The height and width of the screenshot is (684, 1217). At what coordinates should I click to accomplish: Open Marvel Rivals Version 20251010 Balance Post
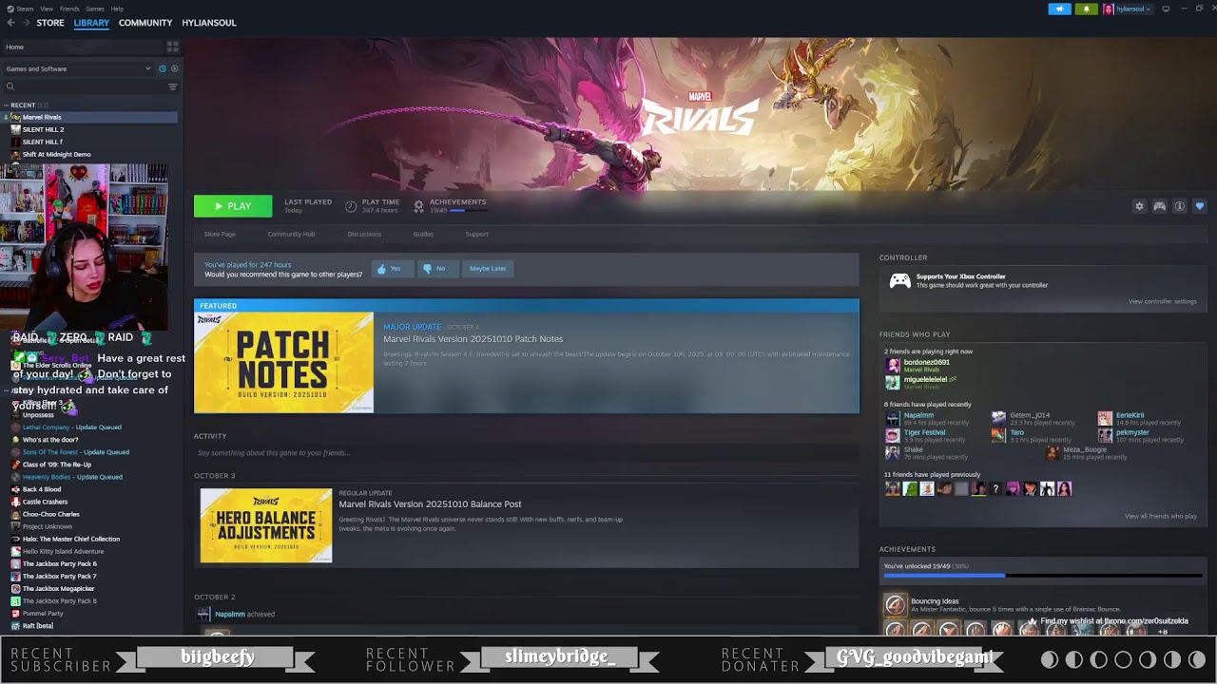click(430, 504)
